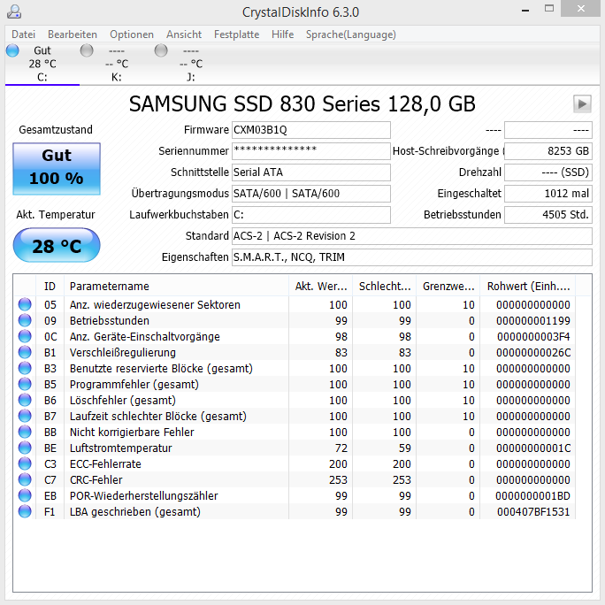
Task: Click the Schlecht... column header
Action: point(384,287)
